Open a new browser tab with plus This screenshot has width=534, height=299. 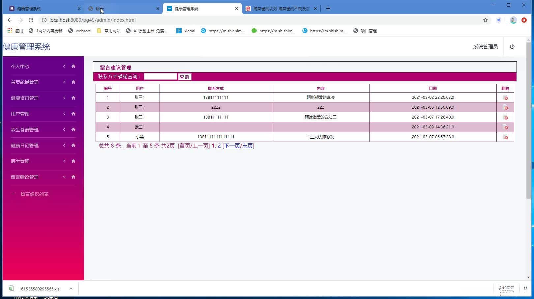pyautogui.click(x=328, y=9)
